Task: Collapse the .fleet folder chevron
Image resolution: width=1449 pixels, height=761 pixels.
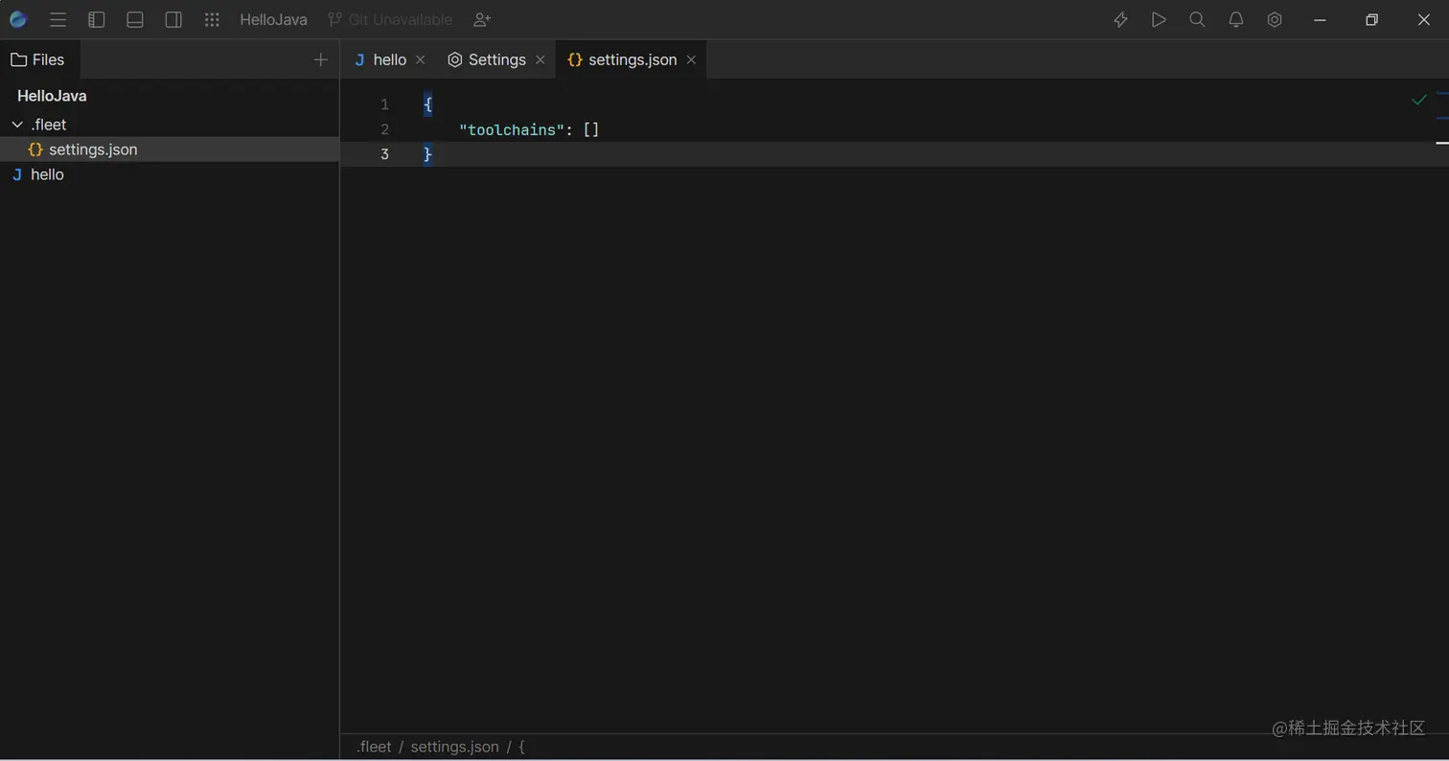Action: [17, 125]
